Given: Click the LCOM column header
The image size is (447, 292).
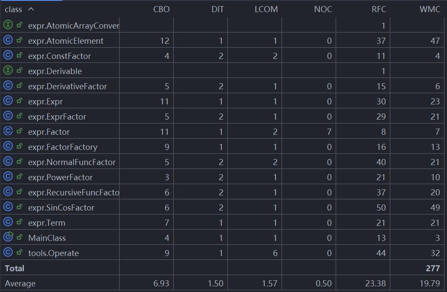Looking at the screenshot, I should [x=266, y=9].
